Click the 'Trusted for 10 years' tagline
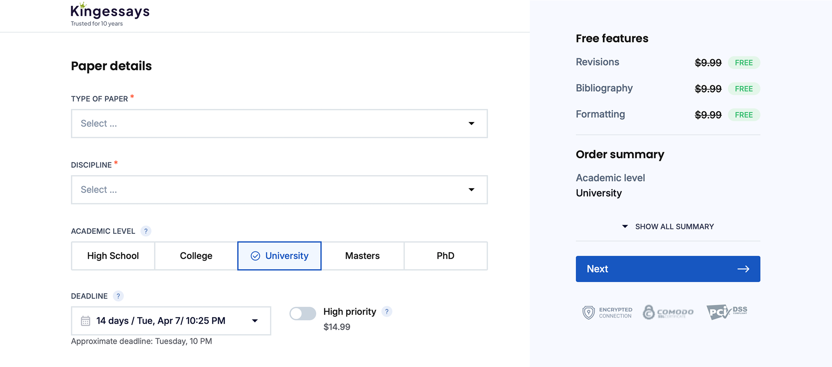This screenshot has width=832, height=367. coord(97,24)
